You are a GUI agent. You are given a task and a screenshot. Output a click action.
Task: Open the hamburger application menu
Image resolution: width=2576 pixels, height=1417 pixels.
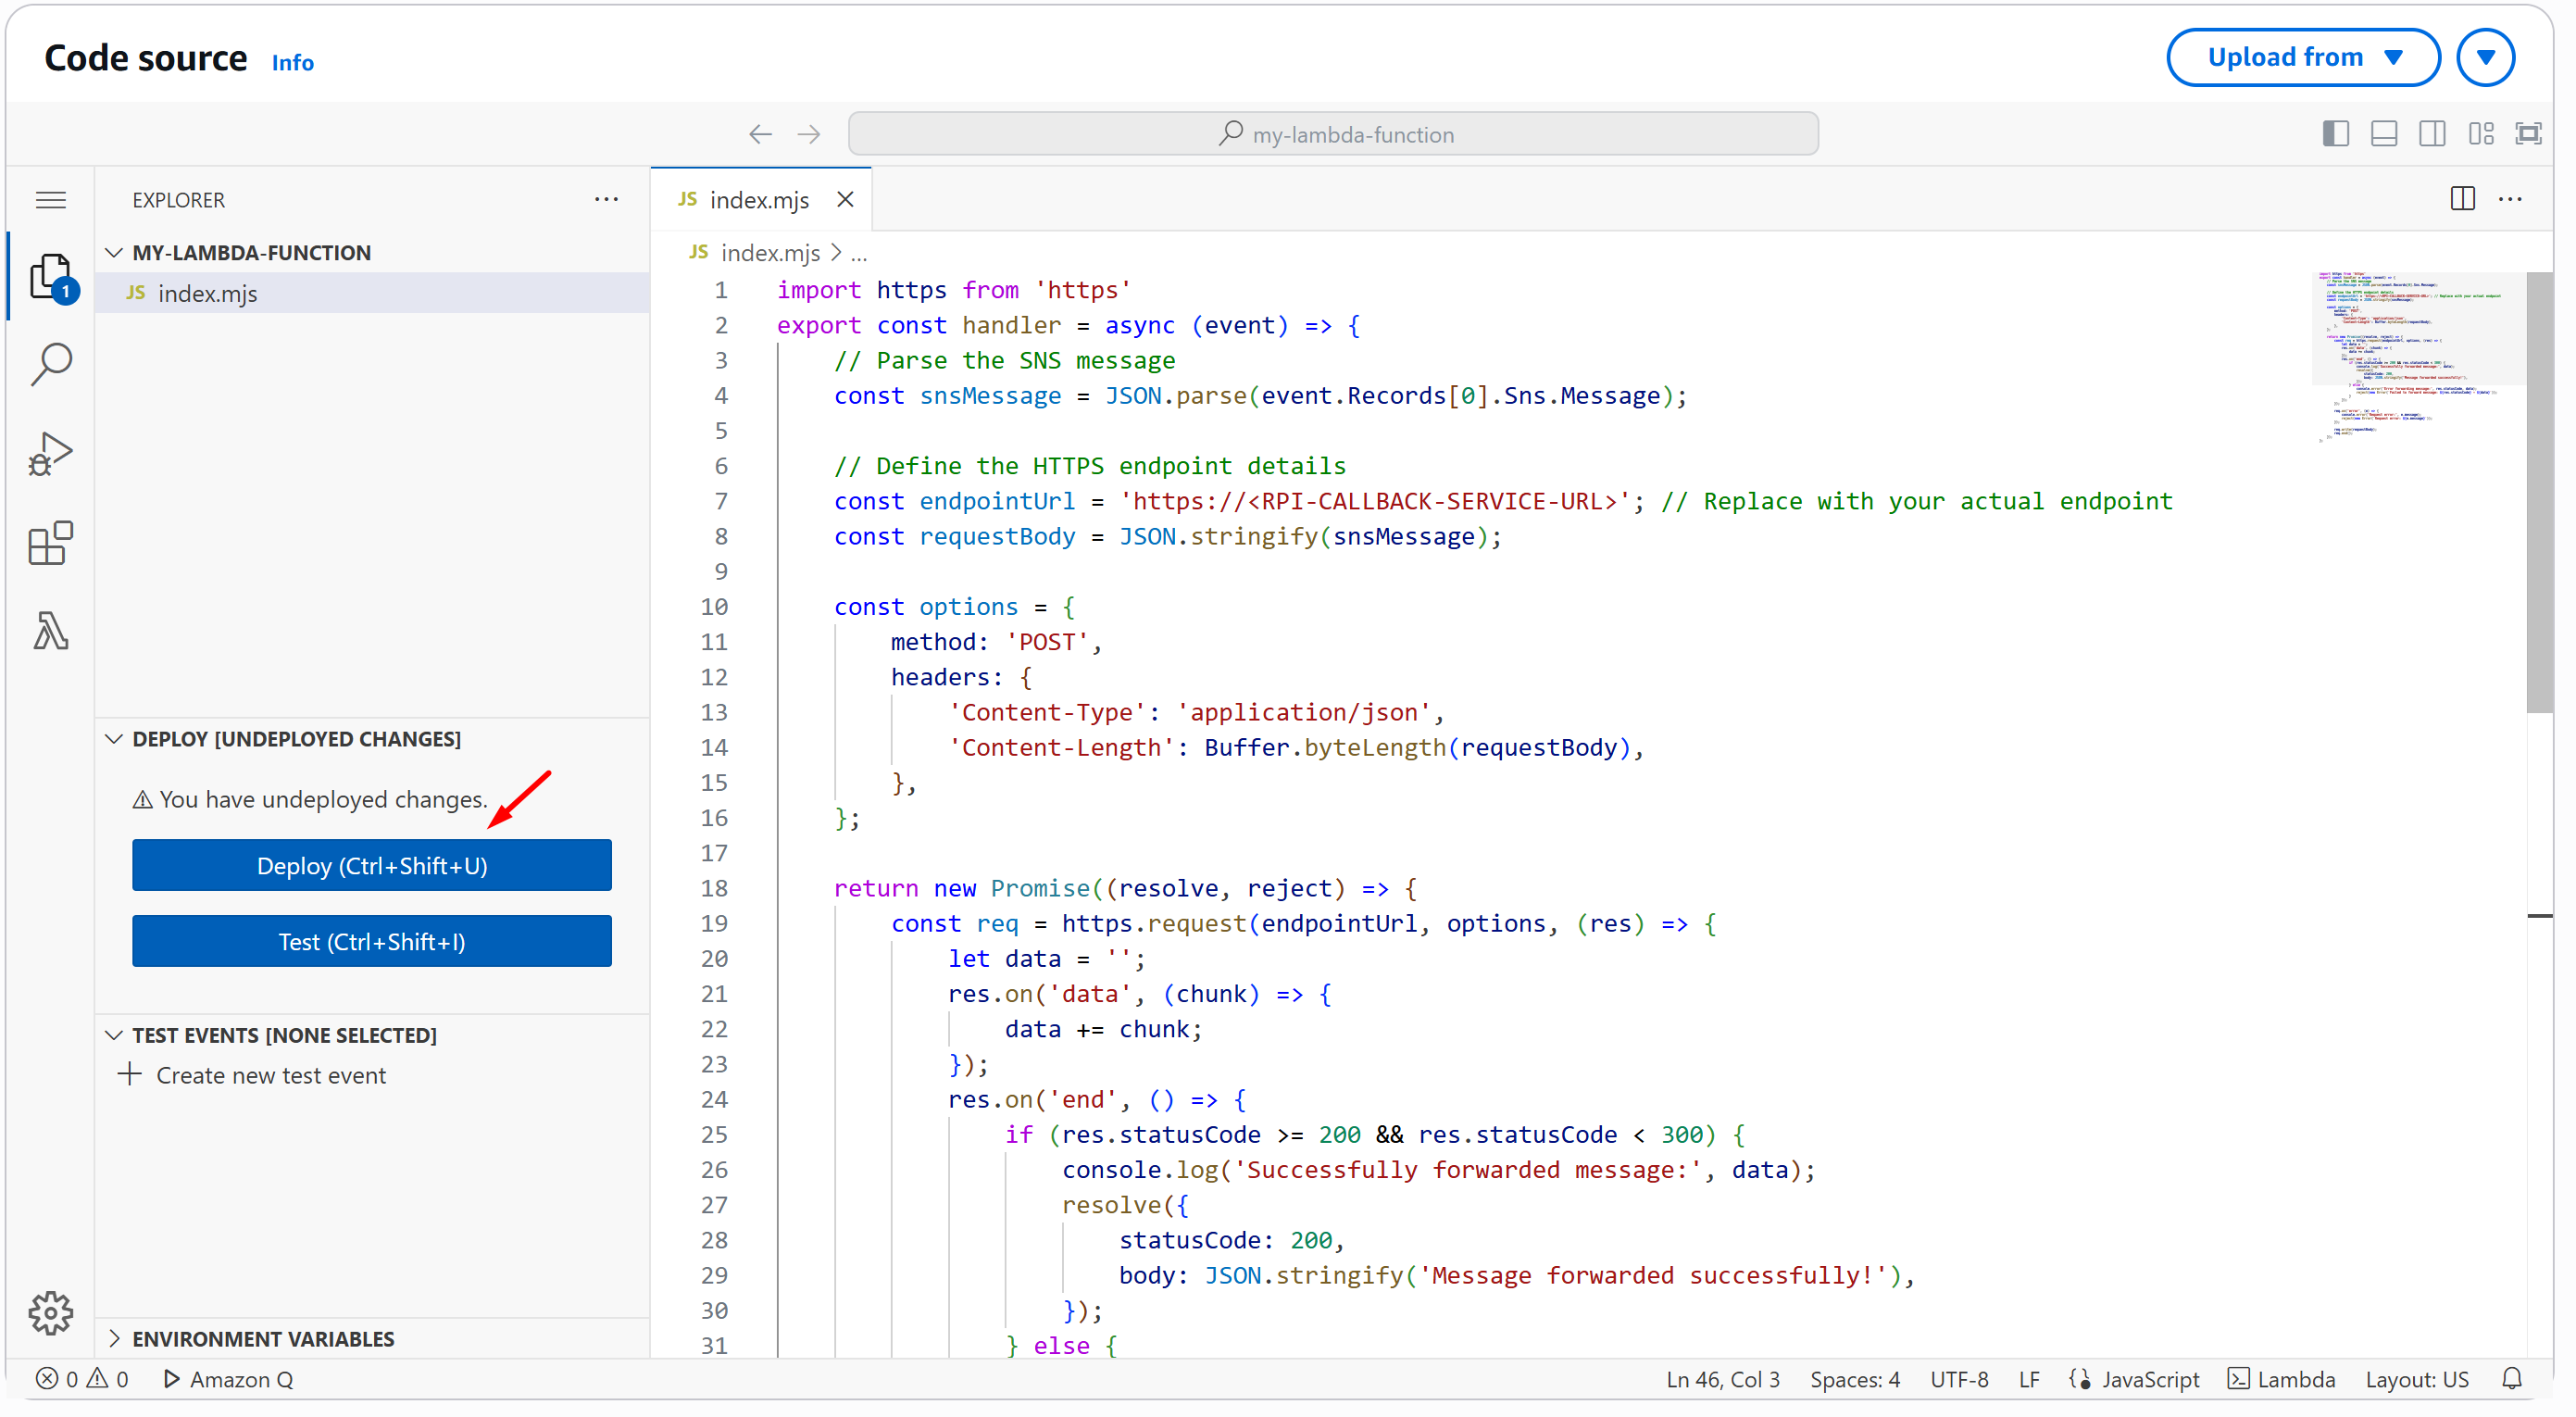pos(50,200)
